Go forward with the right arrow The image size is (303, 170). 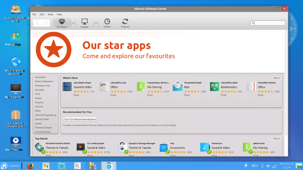(x=46, y=23)
